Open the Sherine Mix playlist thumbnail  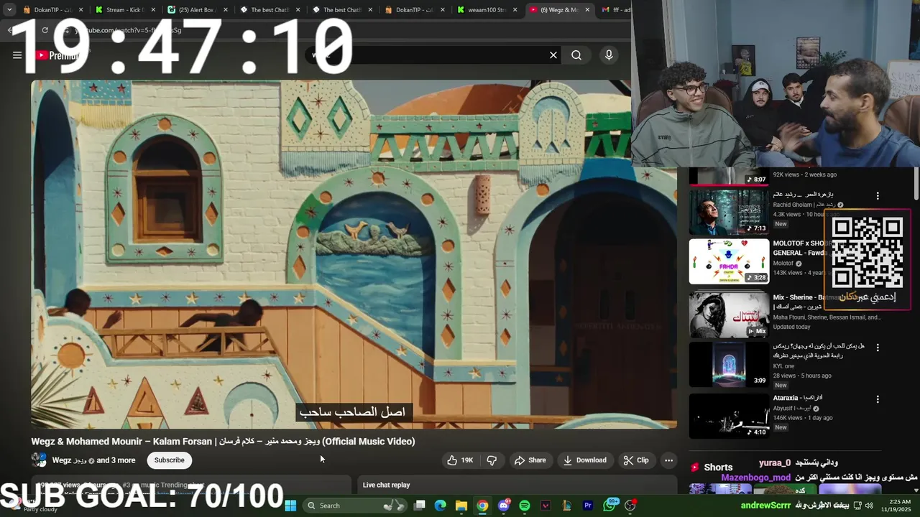point(729,315)
